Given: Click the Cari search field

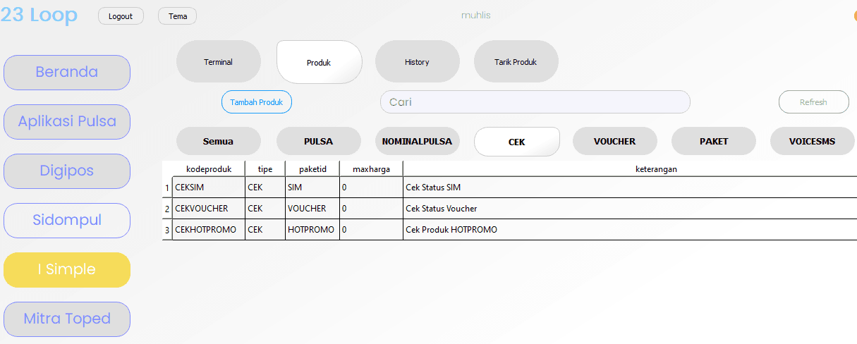Looking at the screenshot, I should tap(535, 102).
